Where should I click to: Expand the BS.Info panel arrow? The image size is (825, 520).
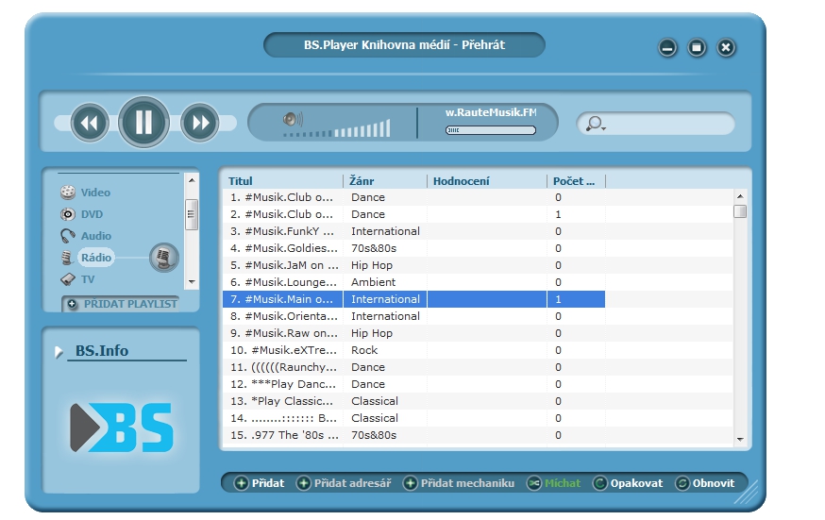pyautogui.click(x=59, y=352)
